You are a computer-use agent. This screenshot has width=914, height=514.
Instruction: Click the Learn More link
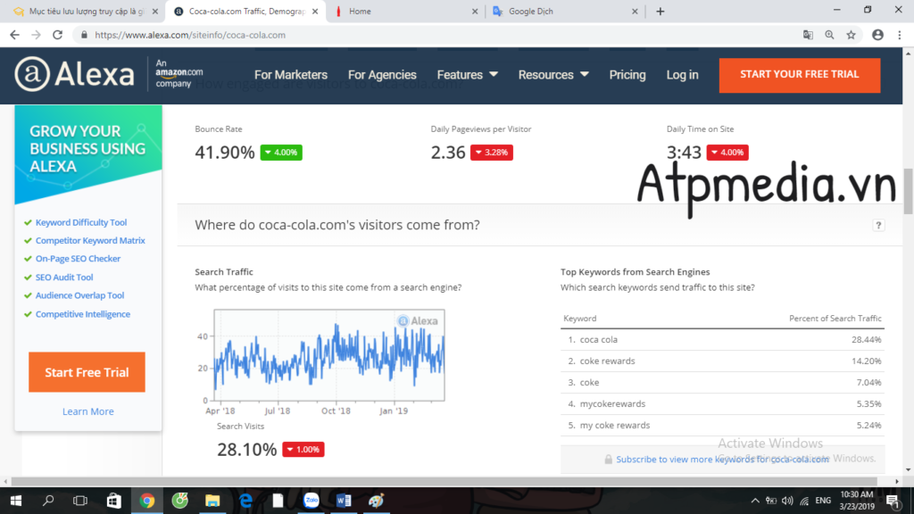pos(88,411)
